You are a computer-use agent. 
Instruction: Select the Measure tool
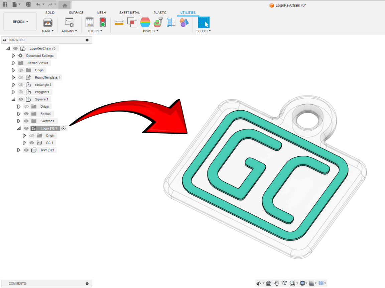pos(119,22)
